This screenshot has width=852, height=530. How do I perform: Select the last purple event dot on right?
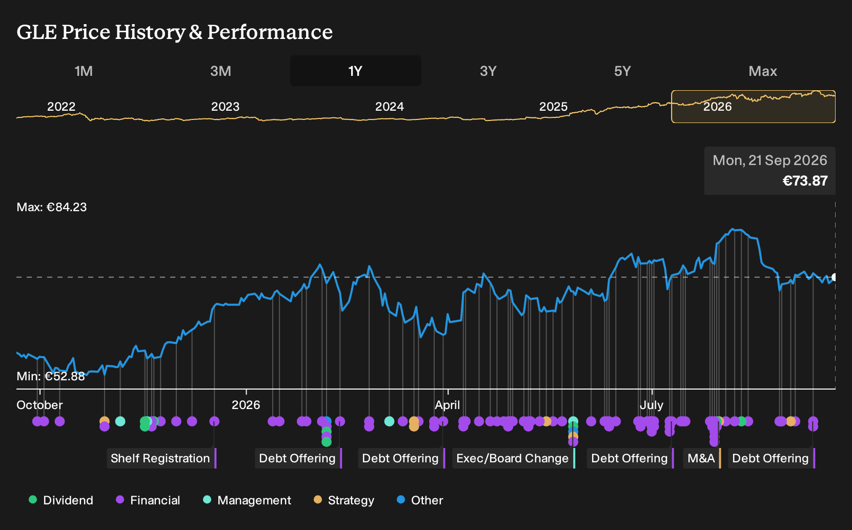pyautogui.click(x=813, y=425)
